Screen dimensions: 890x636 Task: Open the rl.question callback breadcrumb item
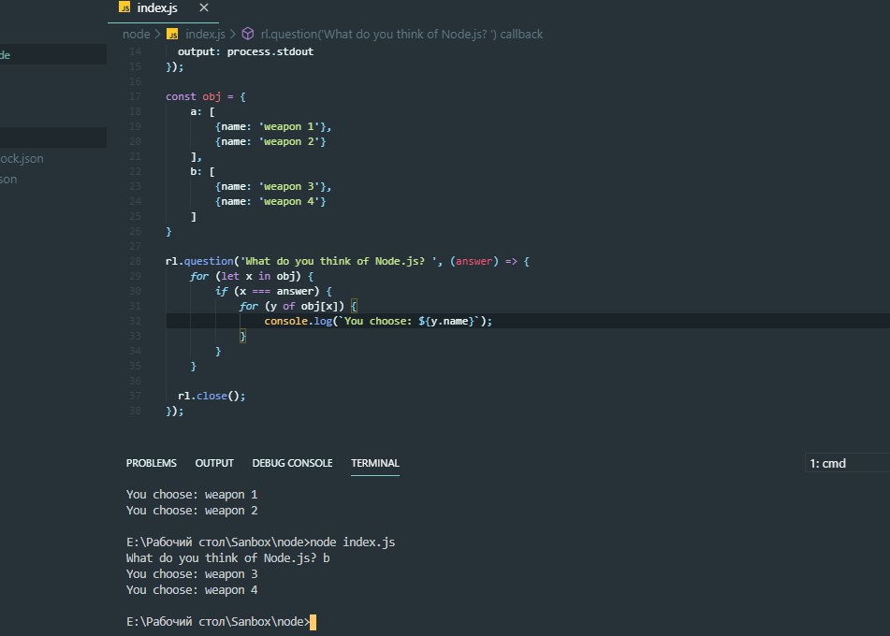(x=401, y=34)
